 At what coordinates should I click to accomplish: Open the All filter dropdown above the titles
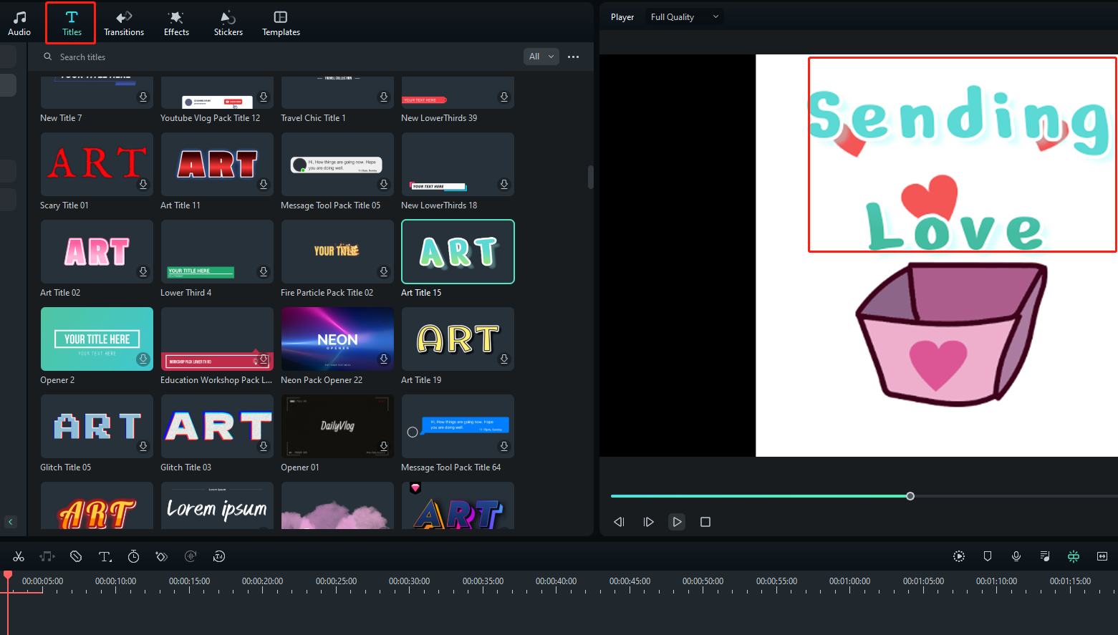point(541,56)
